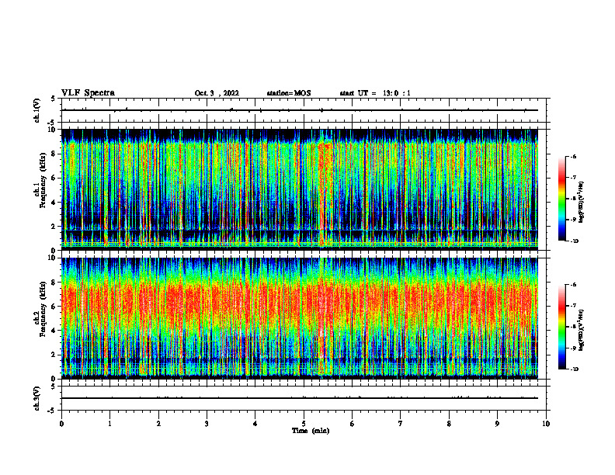
Task: Select ch.2 colorbar log(PSD) unit label
Action: [x=582, y=331]
